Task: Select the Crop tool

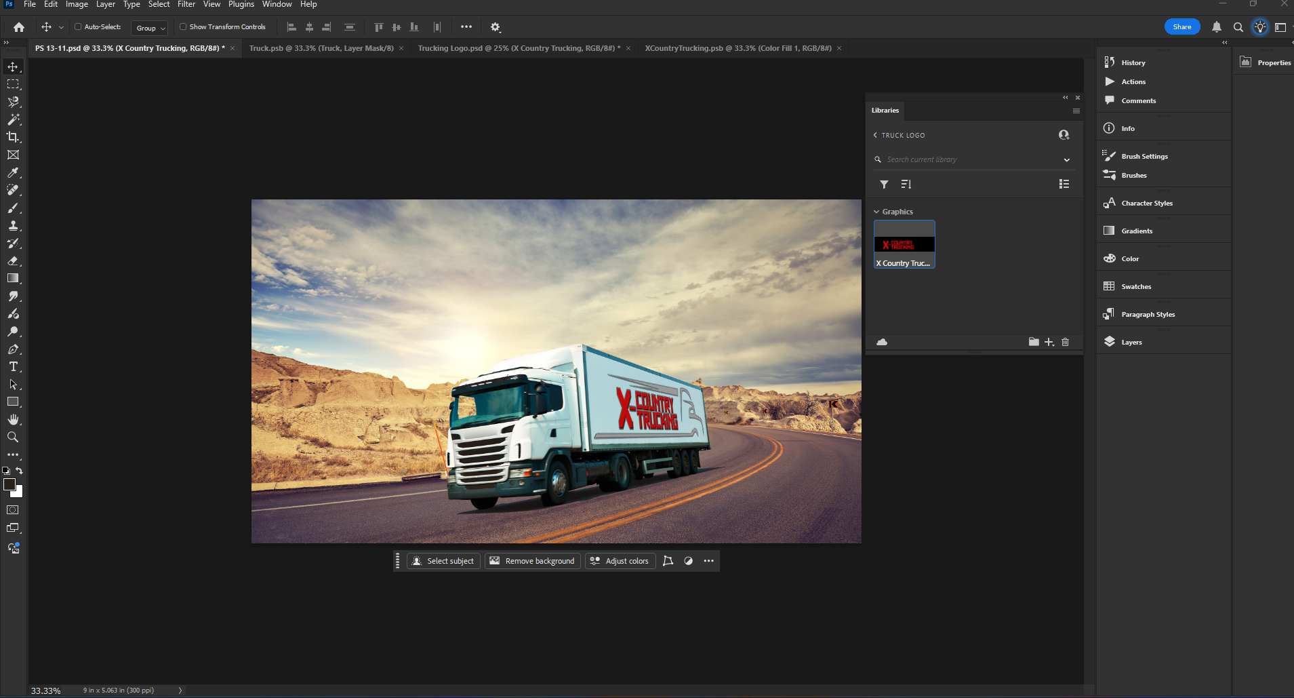Action: point(14,137)
